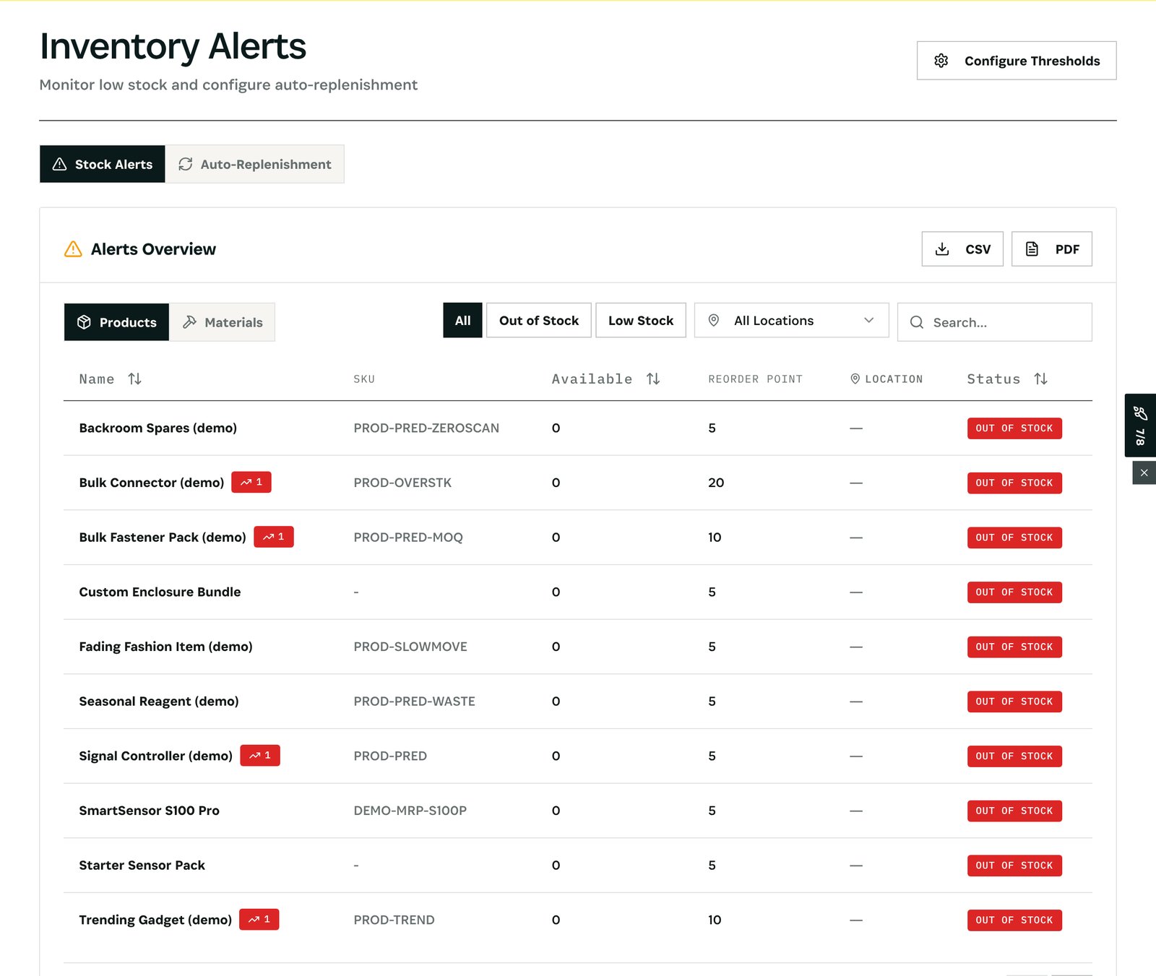Filter alerts to Out of Stock
The width and height of the screenshot is (1156, 976).
coord(539,320)
